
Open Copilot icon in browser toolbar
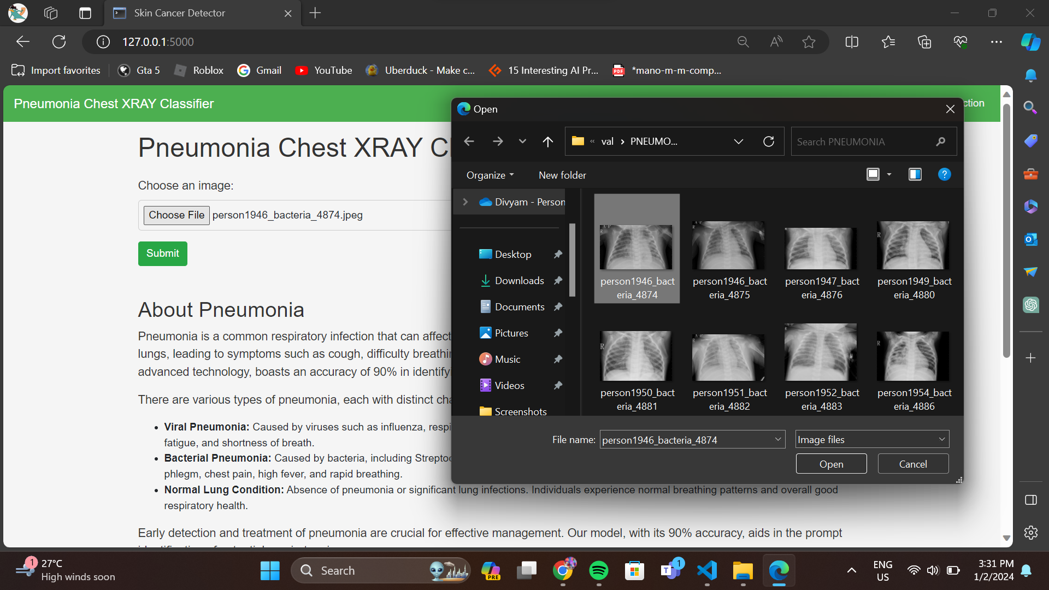(1030, 42)
